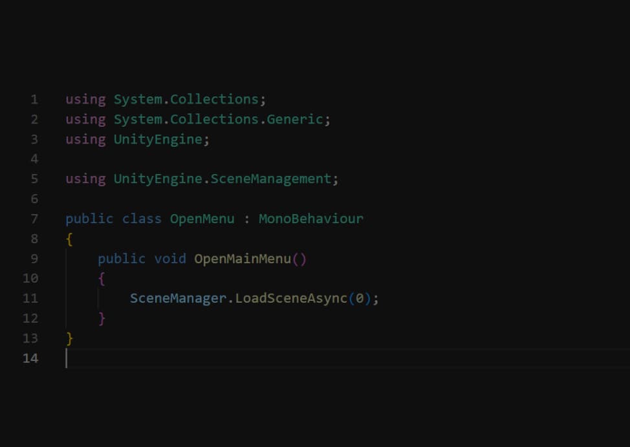Click the SceneManager identifier on line 11
630x447 pixels.
[x=178, y=298]
